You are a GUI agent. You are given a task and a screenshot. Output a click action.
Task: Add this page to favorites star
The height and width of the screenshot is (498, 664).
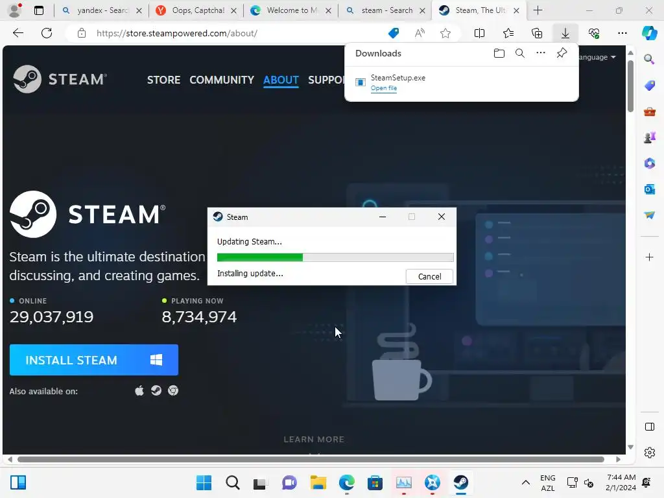[x=445, y=33]
